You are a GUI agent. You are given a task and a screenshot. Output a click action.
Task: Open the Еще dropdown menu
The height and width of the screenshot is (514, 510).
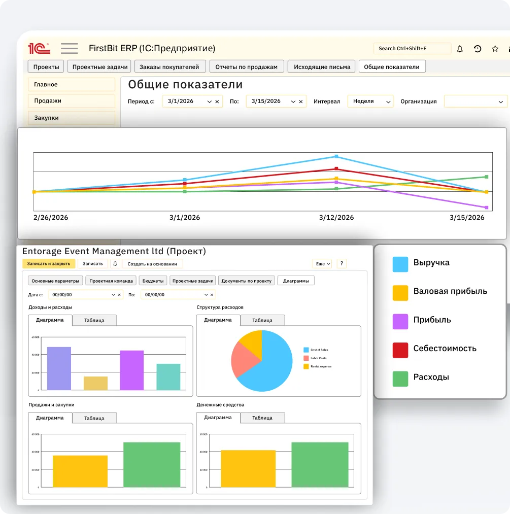322,263
